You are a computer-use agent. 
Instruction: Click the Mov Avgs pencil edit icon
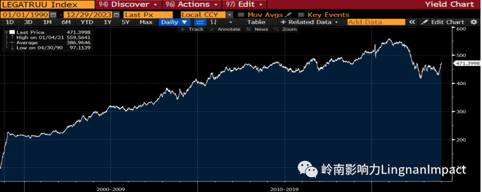[x=288, y=15]
